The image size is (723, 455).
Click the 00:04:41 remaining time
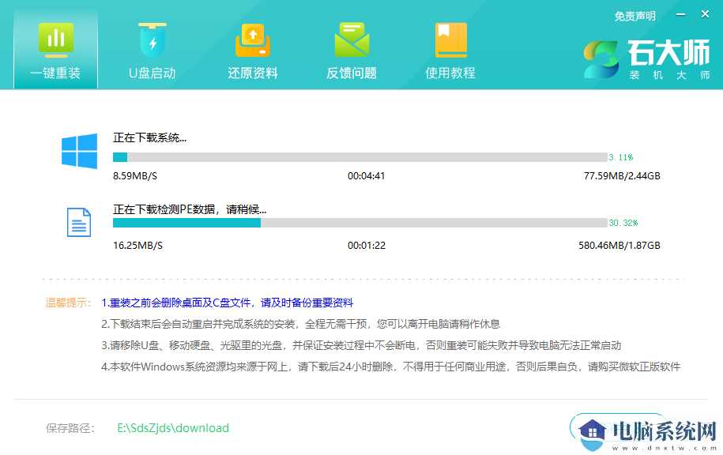(x=366, y=175)
